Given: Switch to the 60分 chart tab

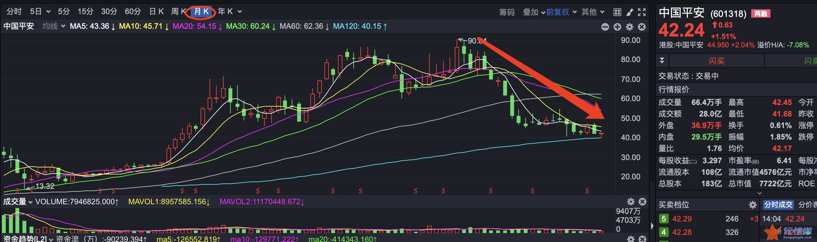Looking at the screenshot, I should 133,12.
